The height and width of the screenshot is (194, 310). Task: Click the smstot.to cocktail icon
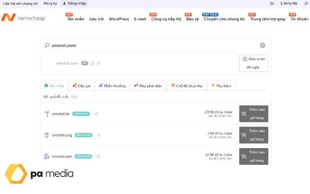[x=47, y=113]
